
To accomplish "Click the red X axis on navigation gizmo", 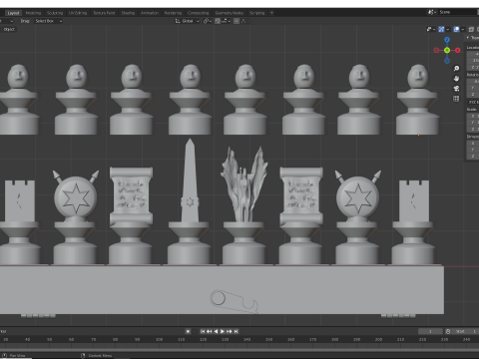I will pos(458,50).
